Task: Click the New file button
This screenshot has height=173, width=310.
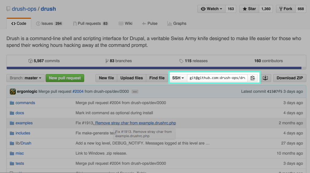Action: pyautogui.click(x=106, y=78)
